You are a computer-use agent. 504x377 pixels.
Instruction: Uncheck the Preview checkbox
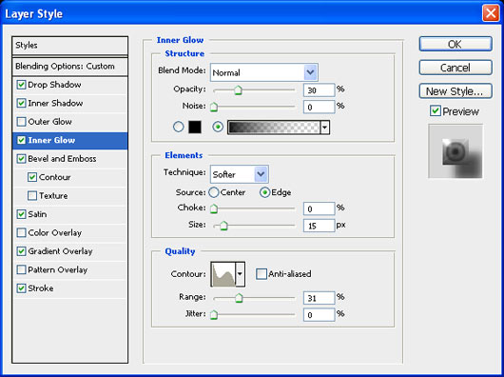436,111
